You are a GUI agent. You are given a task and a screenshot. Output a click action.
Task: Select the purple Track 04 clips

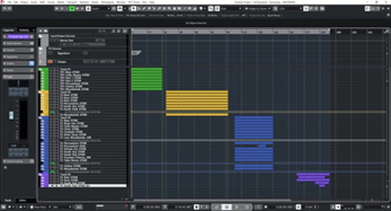point(313,180)
